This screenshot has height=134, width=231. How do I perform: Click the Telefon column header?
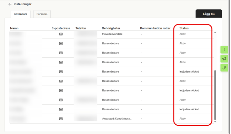[x=81, y=28]
